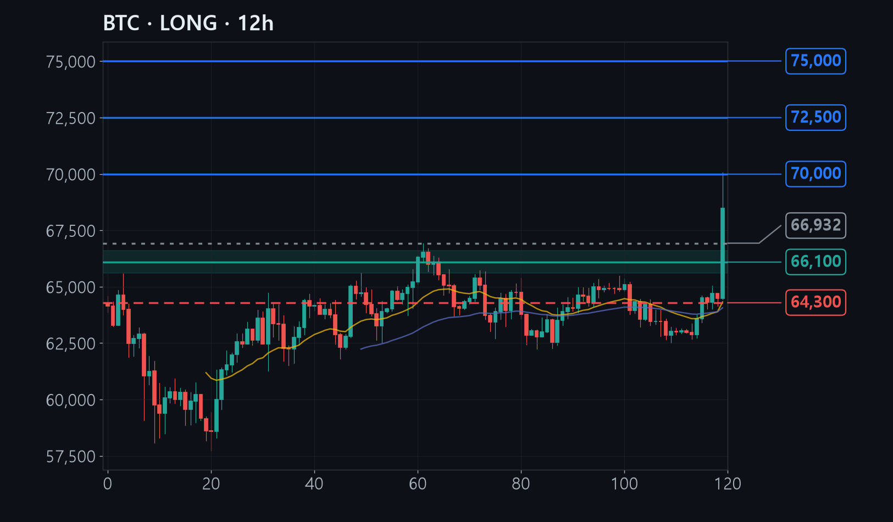
Task: Click the x-axis tick label 60
Action: (418, 484)
